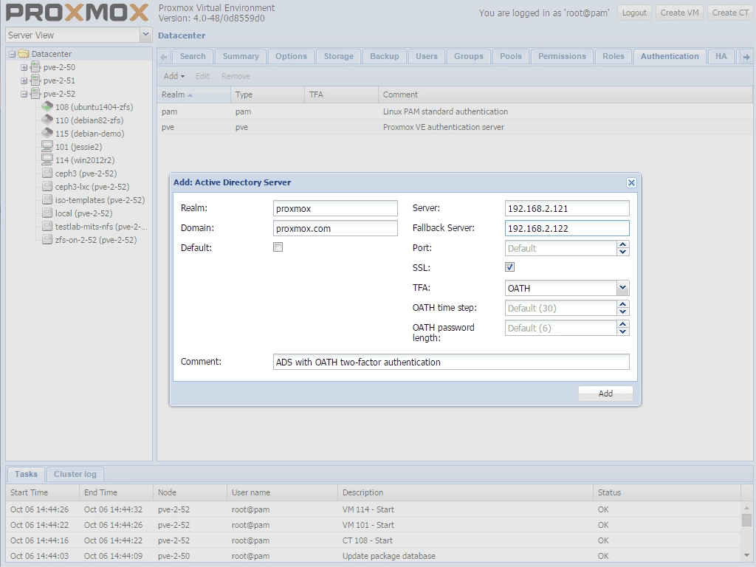Open the Pools tab

coord(511,56)
